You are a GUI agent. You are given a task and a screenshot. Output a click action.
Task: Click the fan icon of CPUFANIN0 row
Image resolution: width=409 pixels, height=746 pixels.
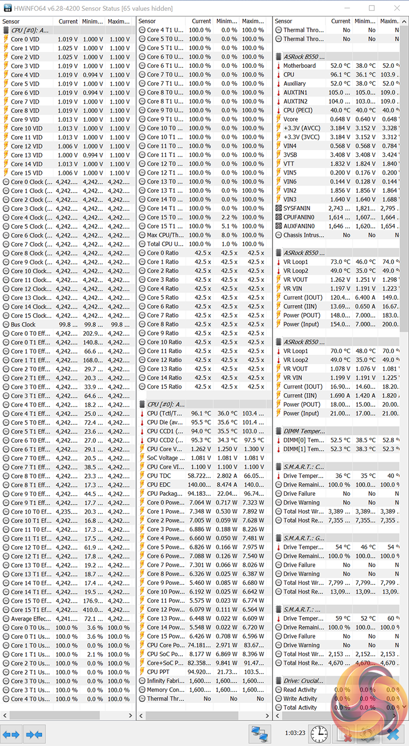point(279,218)
